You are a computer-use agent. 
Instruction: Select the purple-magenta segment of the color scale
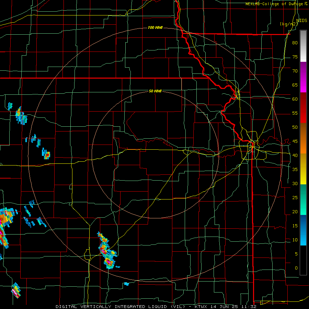(303, 77)
